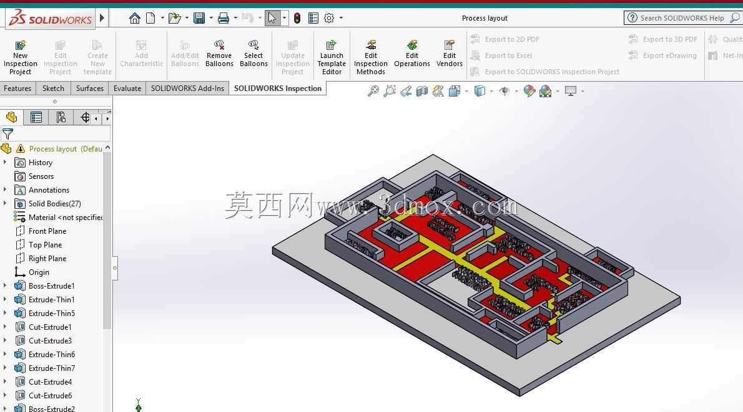Open a file with the Open folder icon
This screenshot has height=412, width=743.
[174, 18]
